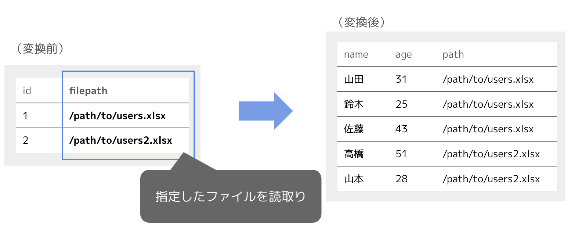
Task: Click age value 43 in the 佐藤 row
Action: 401,129
